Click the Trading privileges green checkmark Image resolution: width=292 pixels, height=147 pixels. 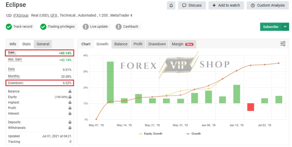click(x=43, y=27)
